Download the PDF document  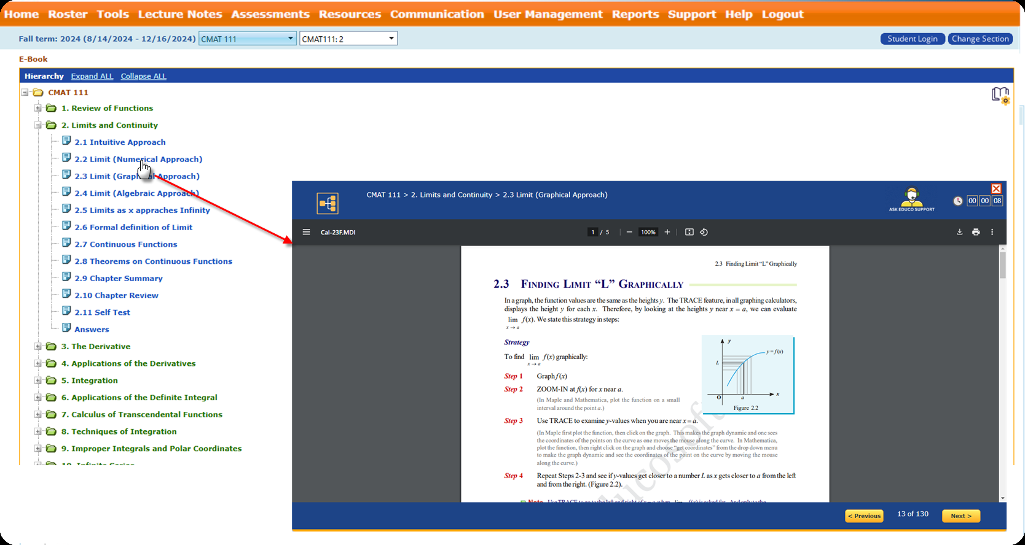[x=959, y=232]
